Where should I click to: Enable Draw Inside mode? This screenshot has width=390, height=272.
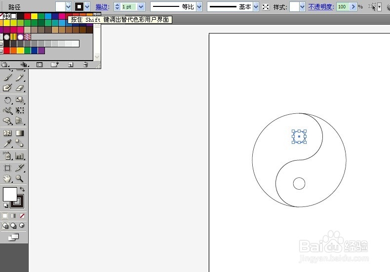pos(22,226)
